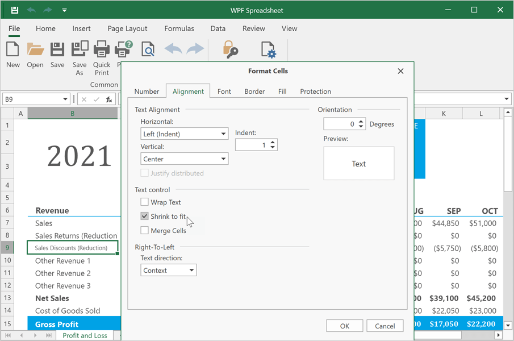Confirm formatting with OK button
This screenshot has height=341, width=514.
click(x=344, y=326)
